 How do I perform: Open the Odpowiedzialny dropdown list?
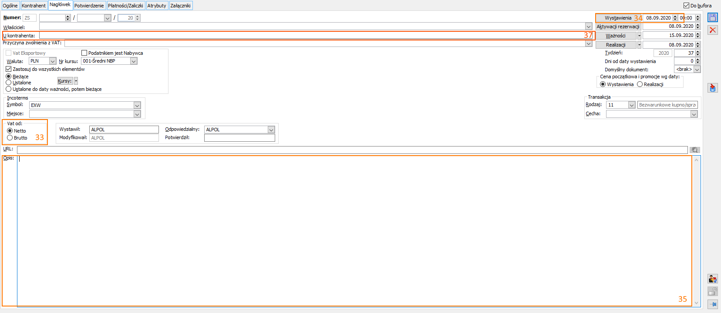coord(271,130)
